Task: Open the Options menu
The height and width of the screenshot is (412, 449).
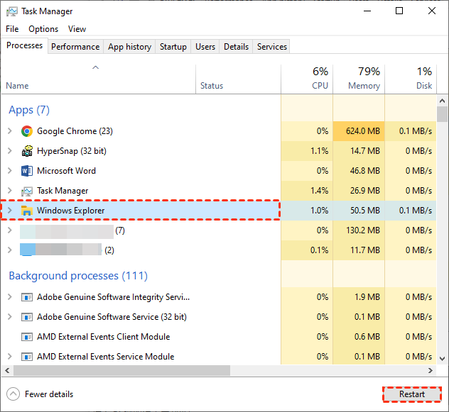Action: pos(43,29)
